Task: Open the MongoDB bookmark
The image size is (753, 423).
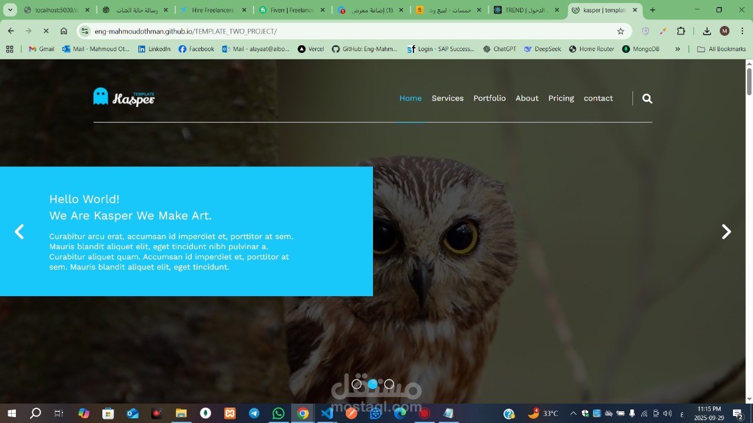Action: coord(641,49)
